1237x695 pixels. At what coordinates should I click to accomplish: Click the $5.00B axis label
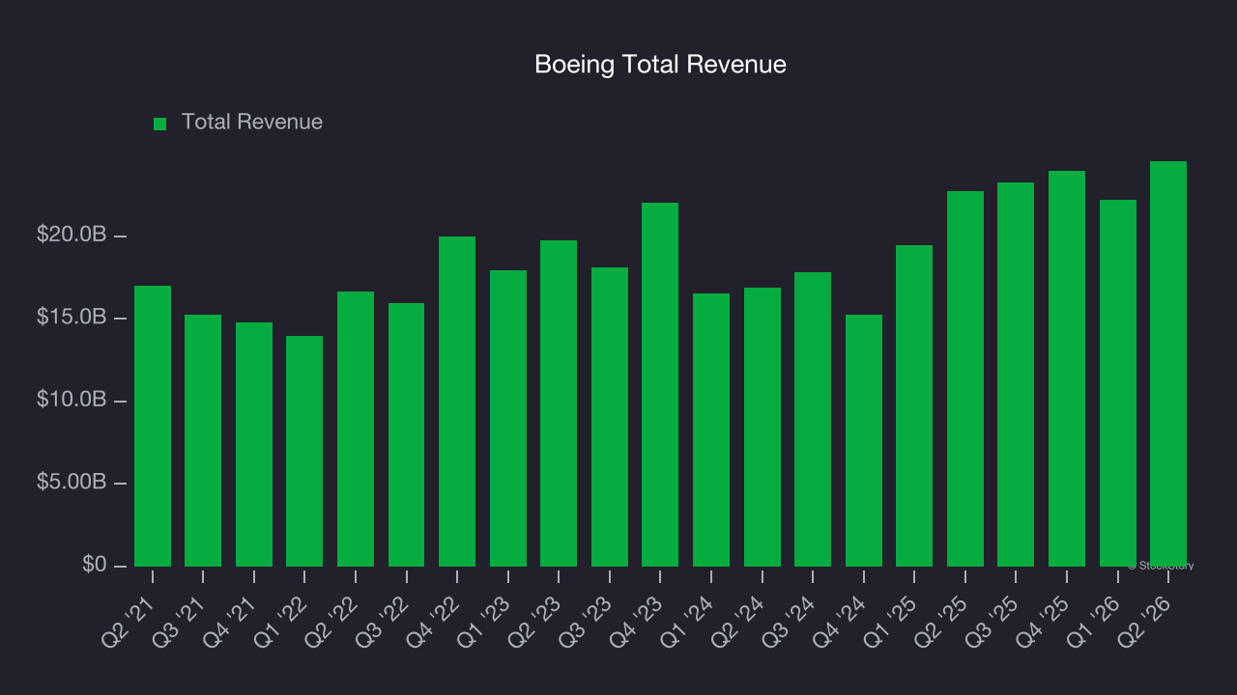tap(72, 482)
